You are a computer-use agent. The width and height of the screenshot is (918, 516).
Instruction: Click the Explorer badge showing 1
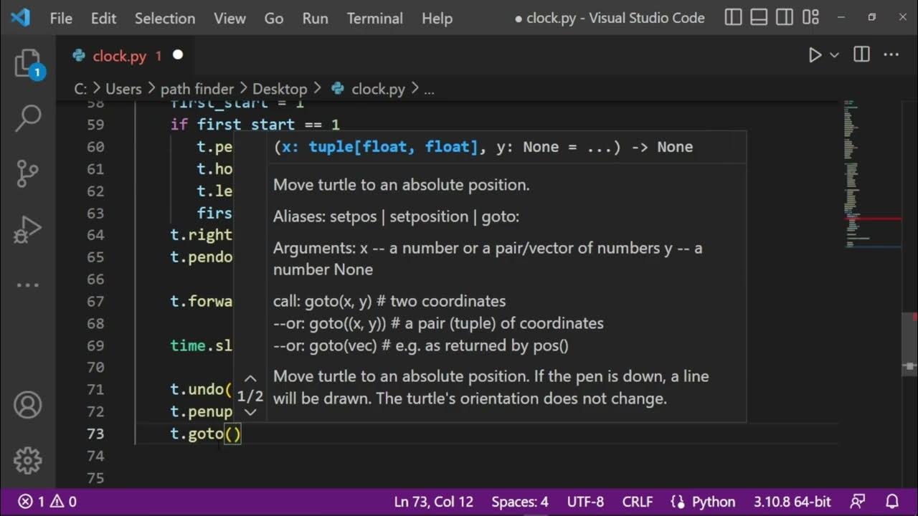click(x=37, y=72)
